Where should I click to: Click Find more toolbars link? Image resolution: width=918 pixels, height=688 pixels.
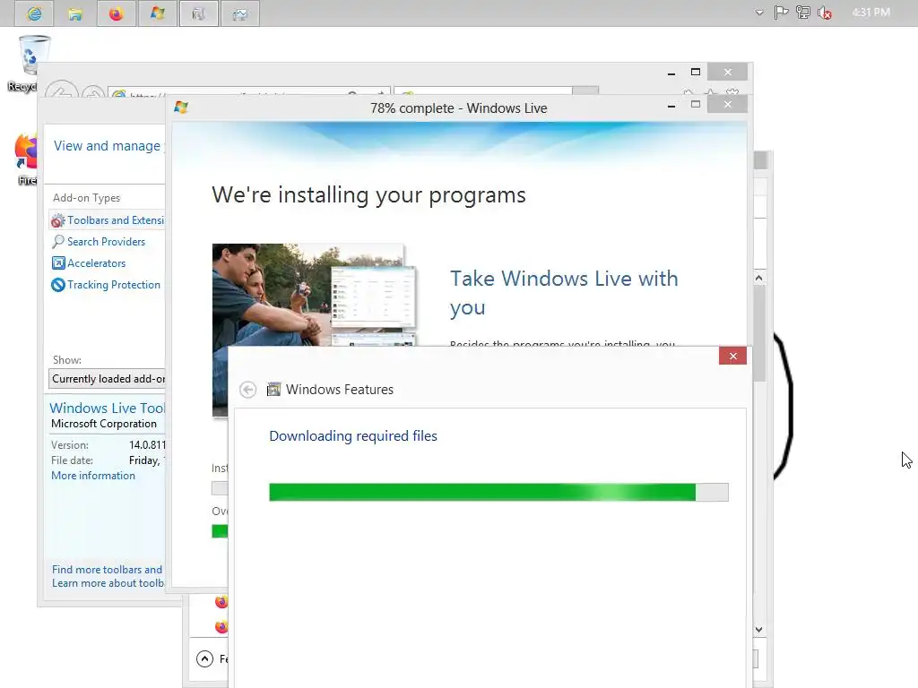108,569
